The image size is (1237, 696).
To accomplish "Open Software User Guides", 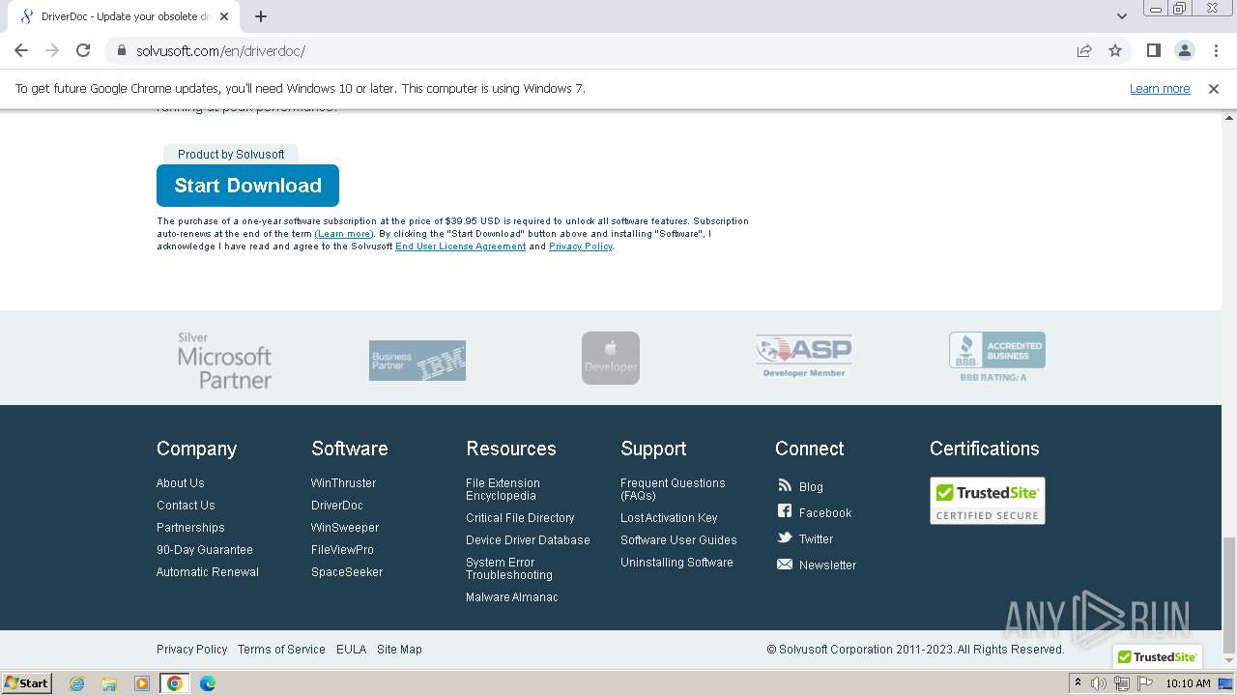I will coord(678,540).
